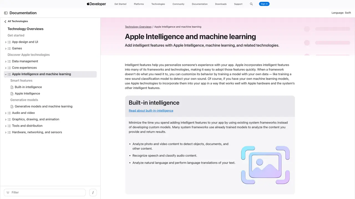355x199 pixels.
Task: Expand the Audio and video section
Action: pos(6,113)
